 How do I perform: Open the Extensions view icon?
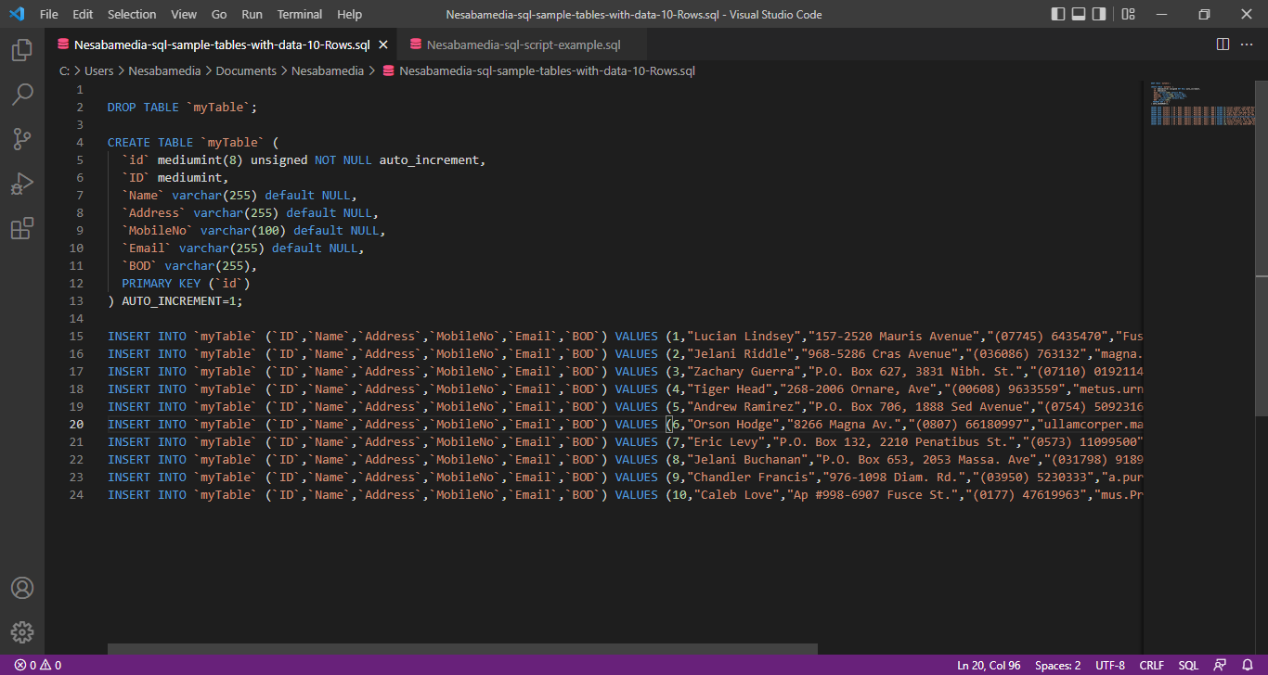pos(22,228)
